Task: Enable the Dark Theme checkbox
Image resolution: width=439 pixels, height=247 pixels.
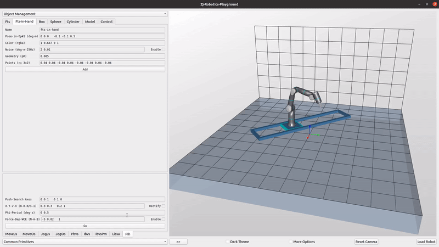Action: pos(228,242)
